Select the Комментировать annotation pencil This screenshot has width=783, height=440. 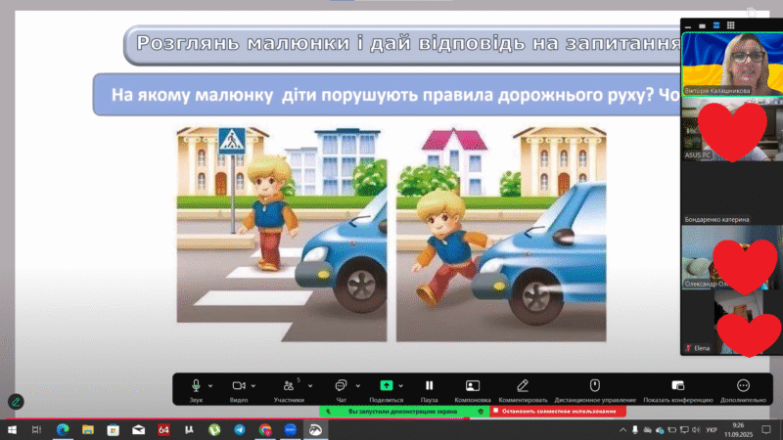(523, 386)
